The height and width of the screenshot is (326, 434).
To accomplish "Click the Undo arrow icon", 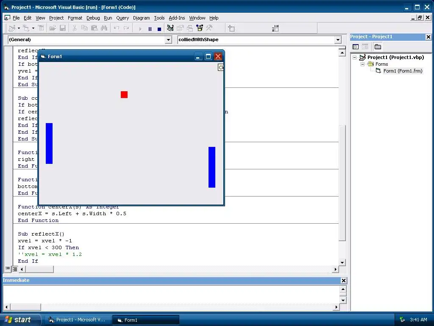I will pyautogui.click(x=117, y=28).
